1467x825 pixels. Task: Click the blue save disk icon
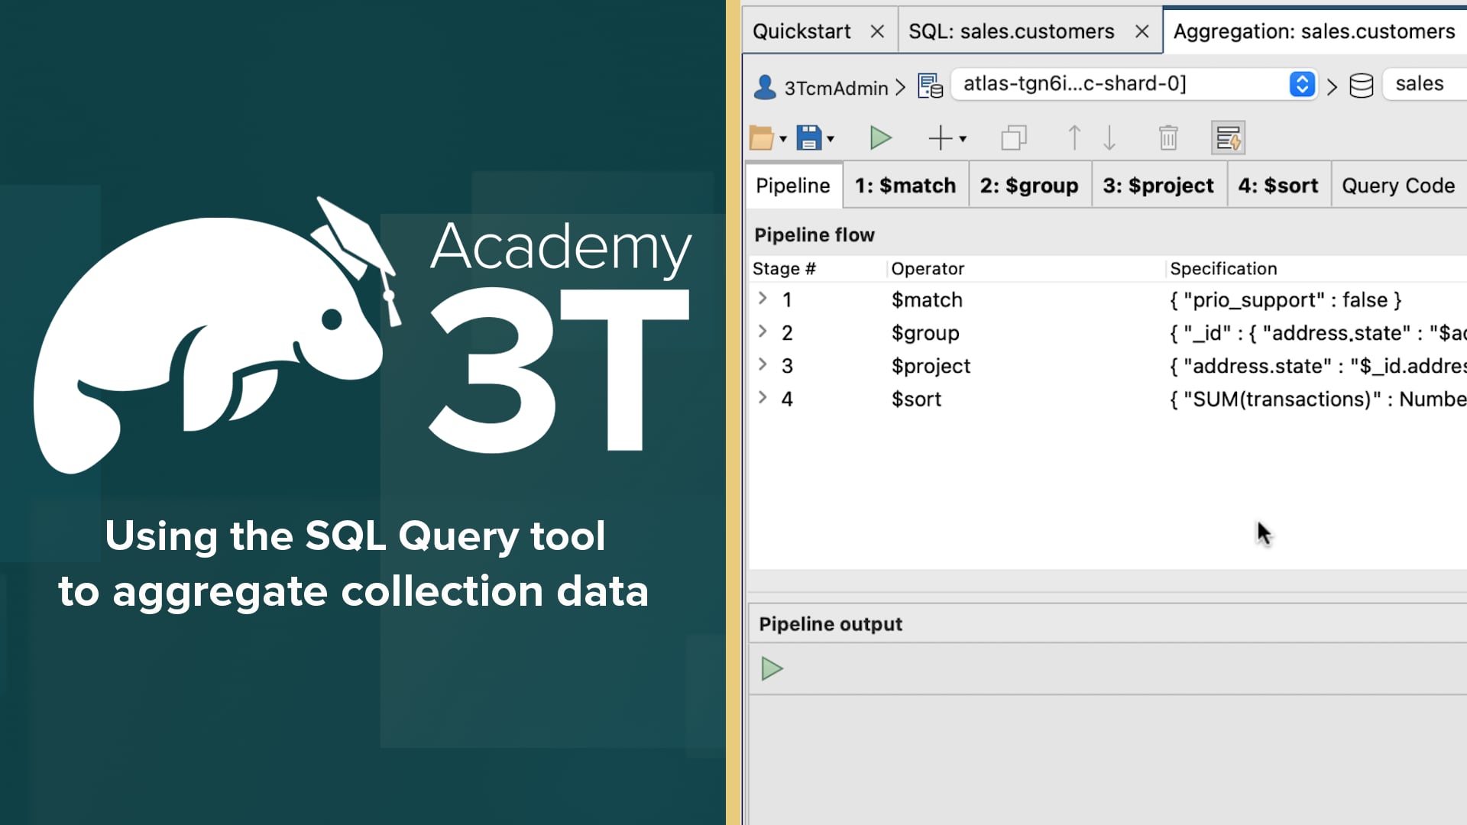click(808, 138)
